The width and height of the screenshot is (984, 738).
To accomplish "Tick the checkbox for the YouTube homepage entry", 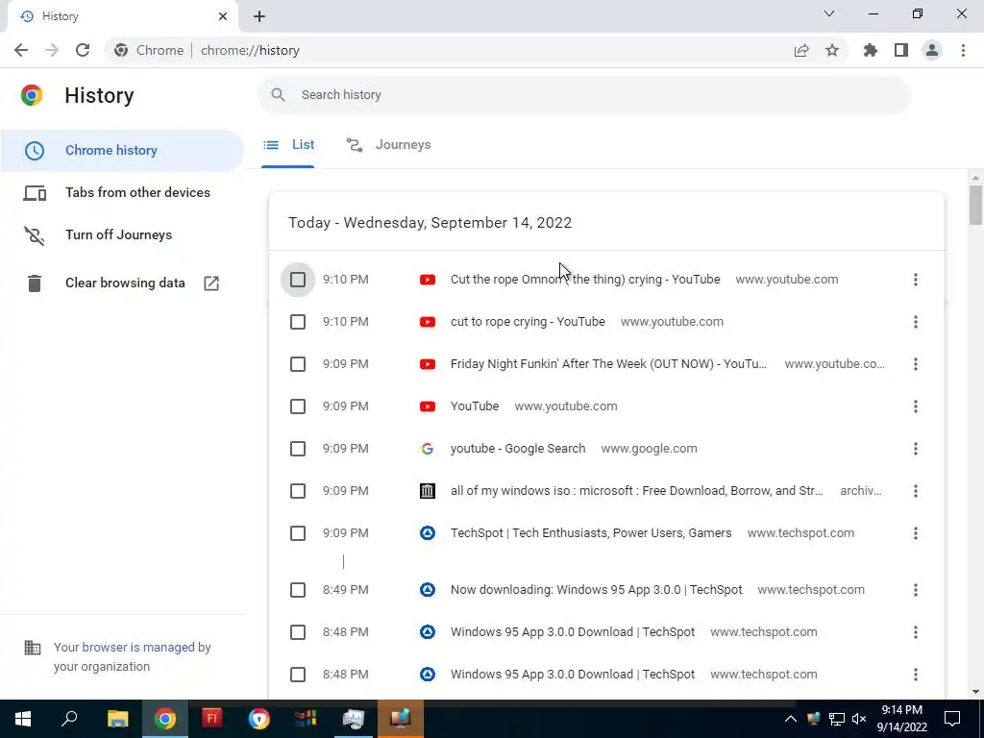I will click(298, 406).
